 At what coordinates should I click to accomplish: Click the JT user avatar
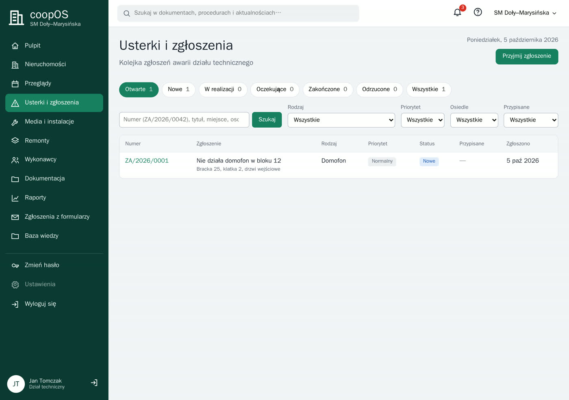[x=16, y=384]
